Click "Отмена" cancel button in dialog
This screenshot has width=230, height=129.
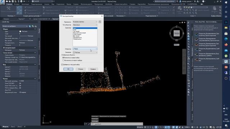click(x=80, y=69)
